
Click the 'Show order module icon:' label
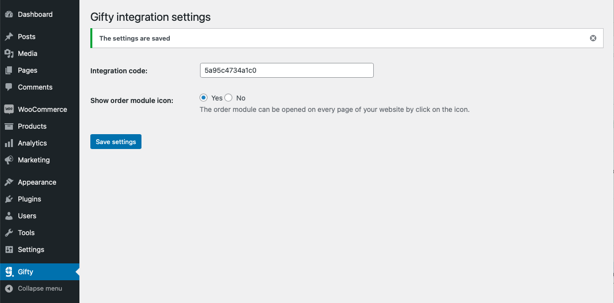[x=132, y=101]
